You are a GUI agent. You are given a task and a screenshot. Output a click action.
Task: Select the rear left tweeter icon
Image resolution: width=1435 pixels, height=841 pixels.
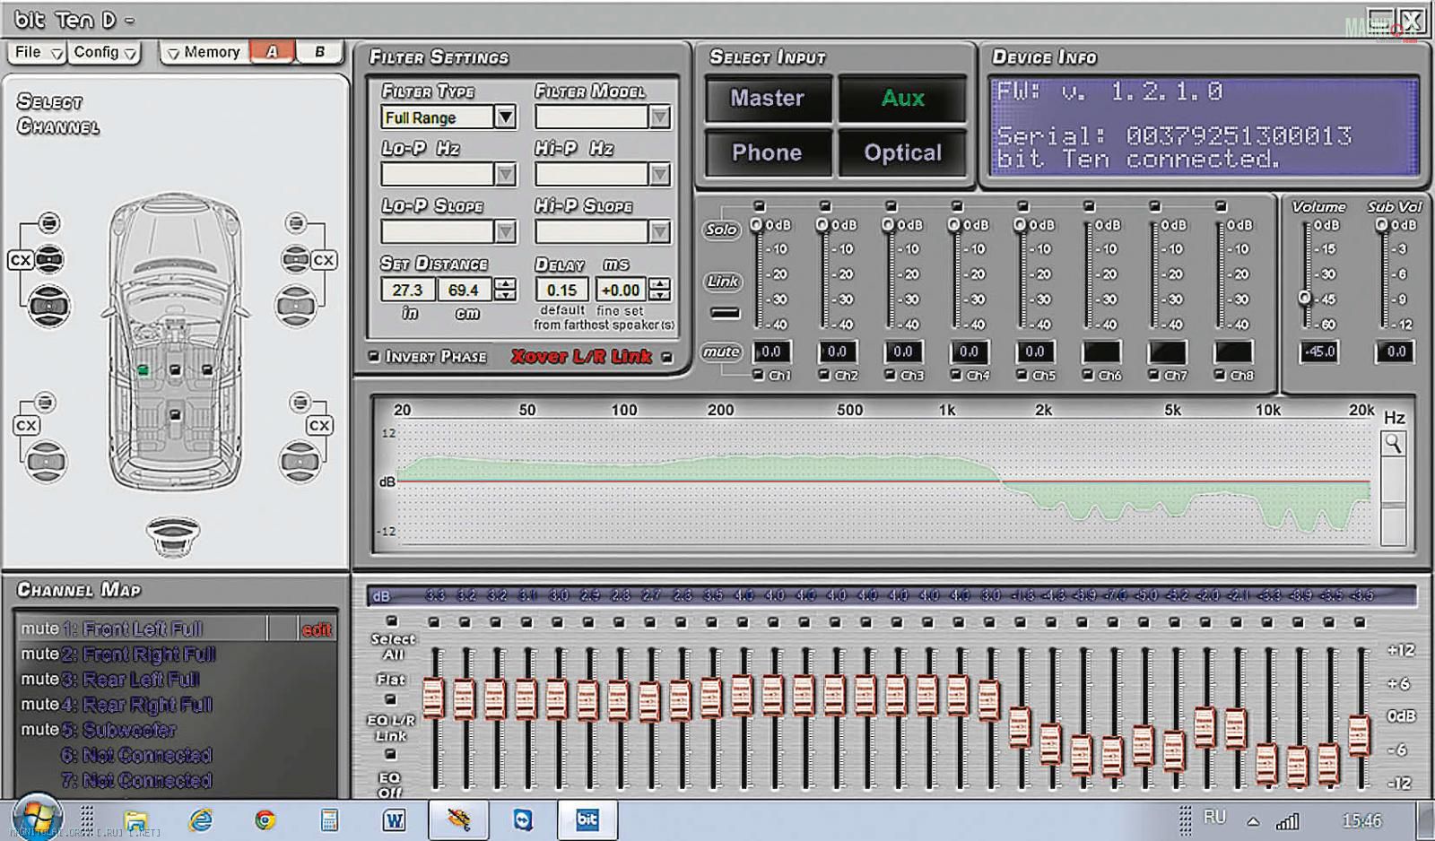[x=44, y=402]
